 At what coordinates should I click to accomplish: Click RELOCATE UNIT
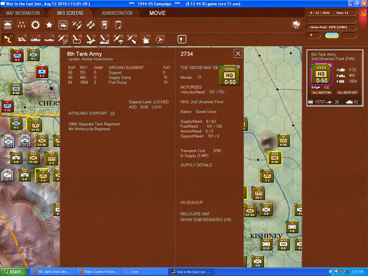tap(195, 214)
